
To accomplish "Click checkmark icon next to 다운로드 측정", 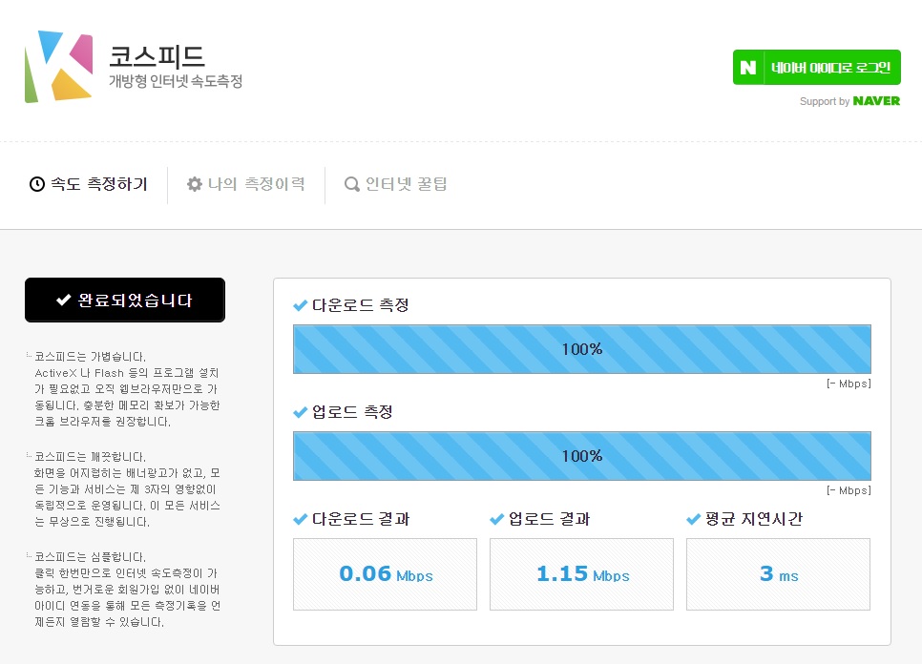I will [301, 306].
